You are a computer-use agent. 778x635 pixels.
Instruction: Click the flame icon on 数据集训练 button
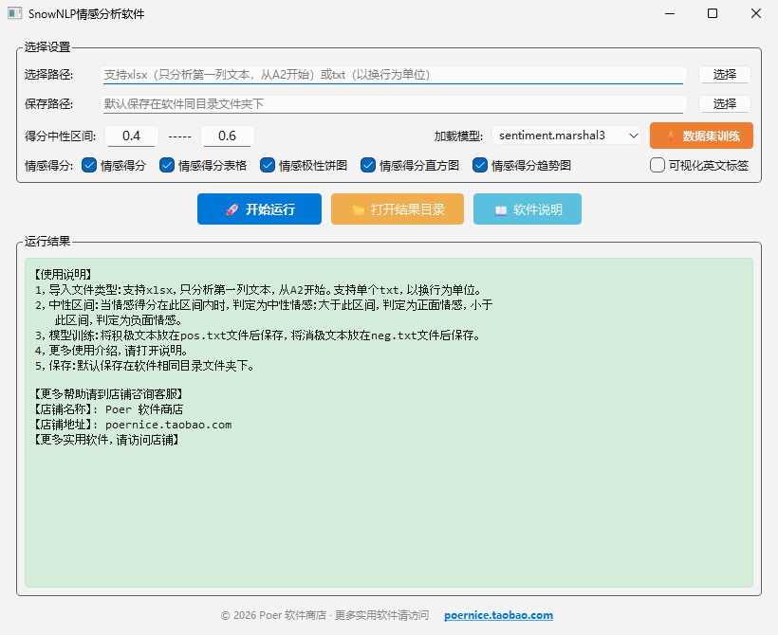tap(671, 136)
